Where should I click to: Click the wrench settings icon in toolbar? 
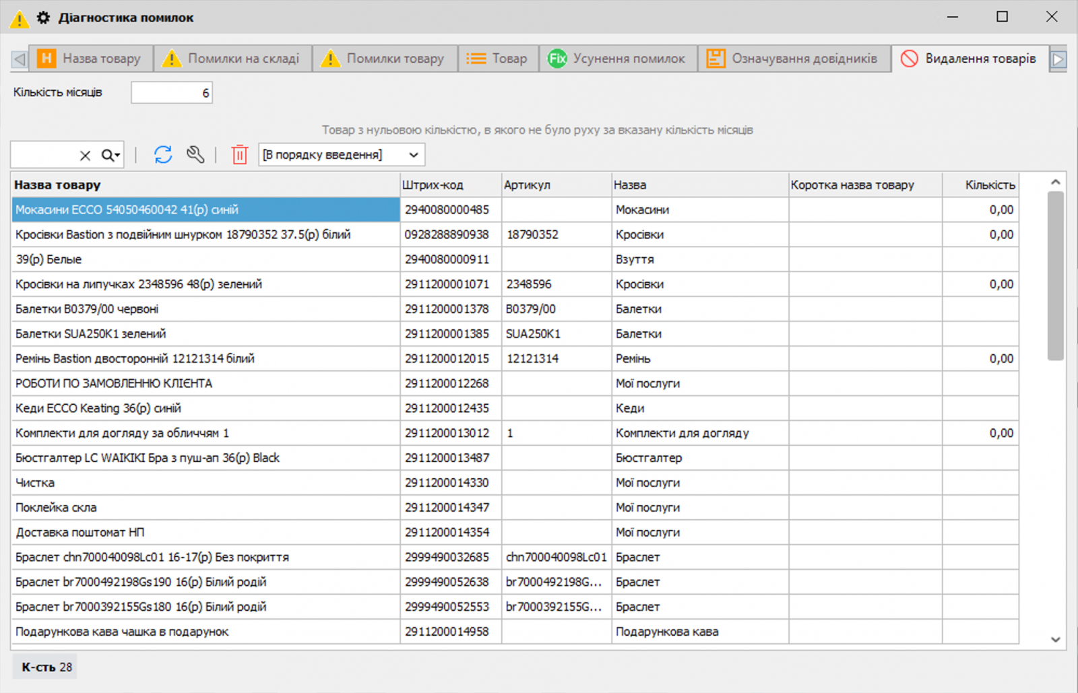click(x=195, y=155)
